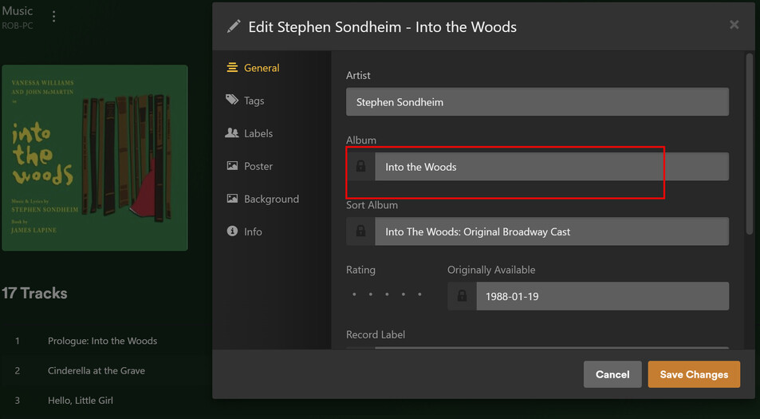Click the General list icon in sidebar
This screenshot has height=419, width=760.
point(232,68)
